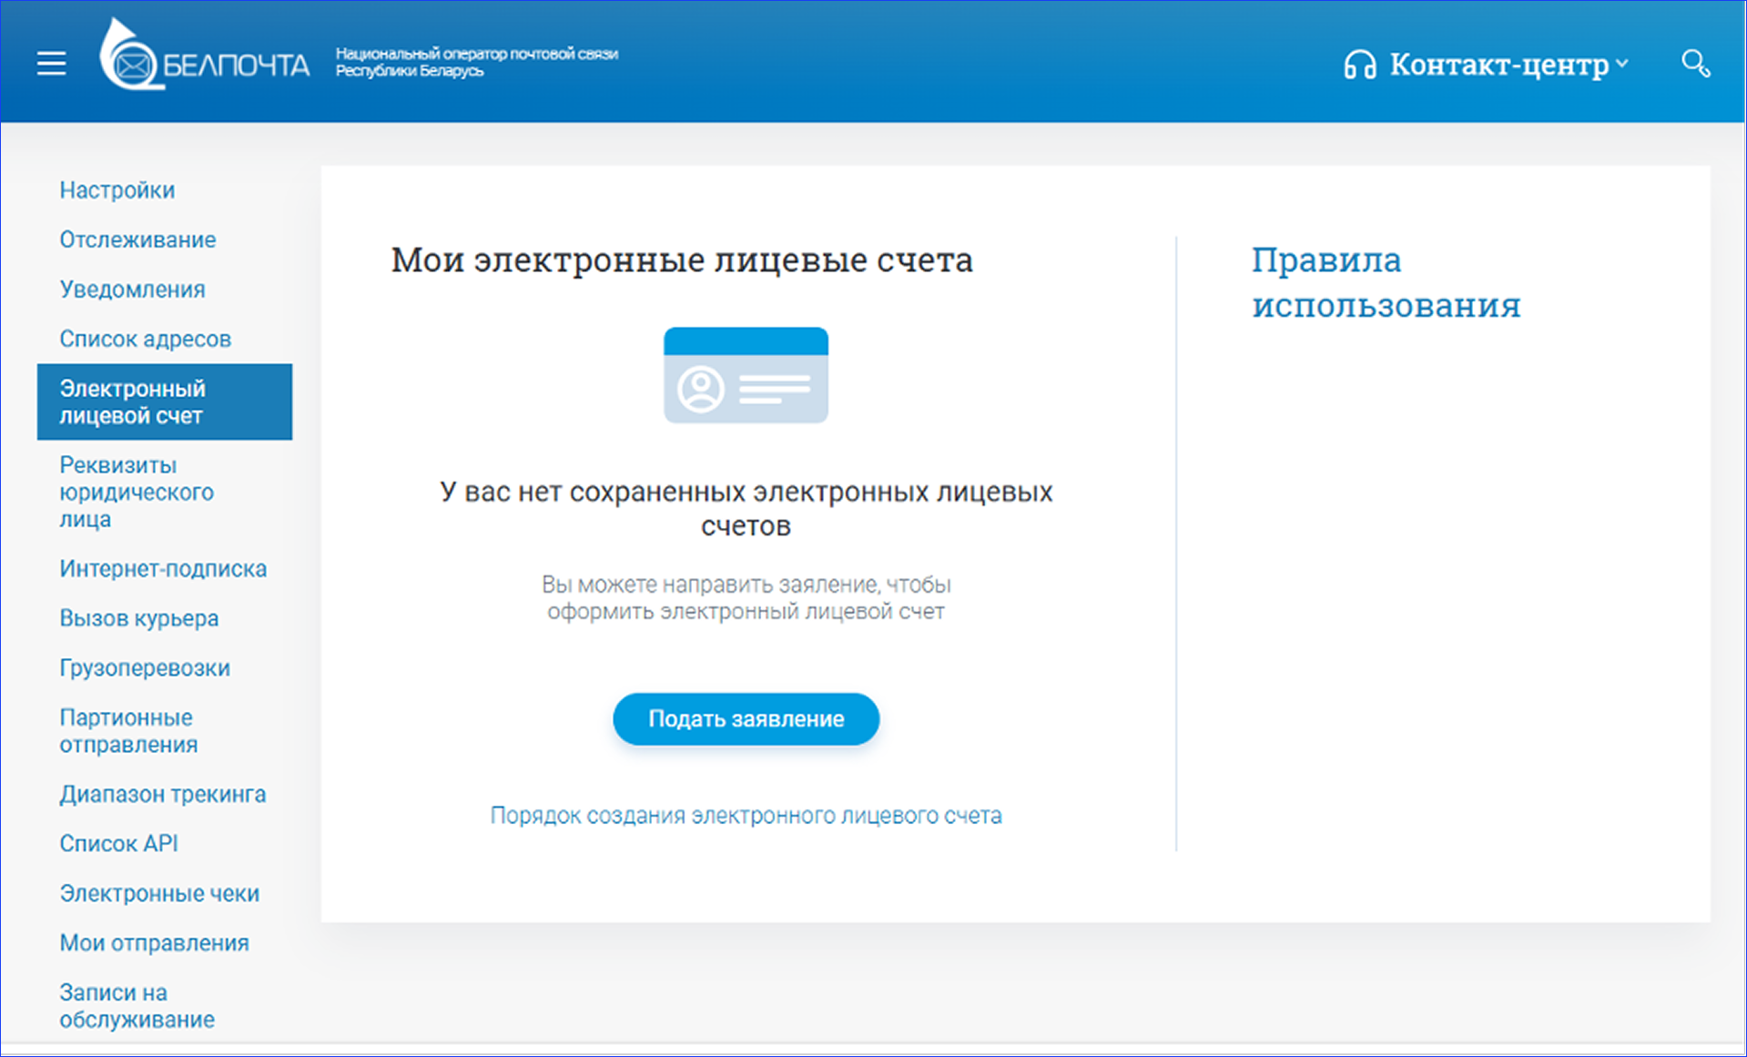Open the site search
The width and height of the screenshot is (1747, 1057).
pyautogui.click(x=1695, y=63)
